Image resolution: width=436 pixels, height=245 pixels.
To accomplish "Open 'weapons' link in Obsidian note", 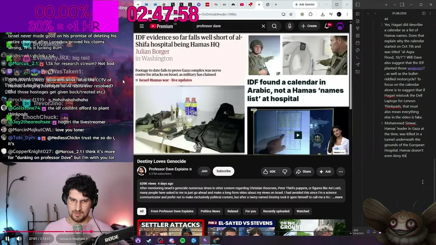I will coord(415,68).
